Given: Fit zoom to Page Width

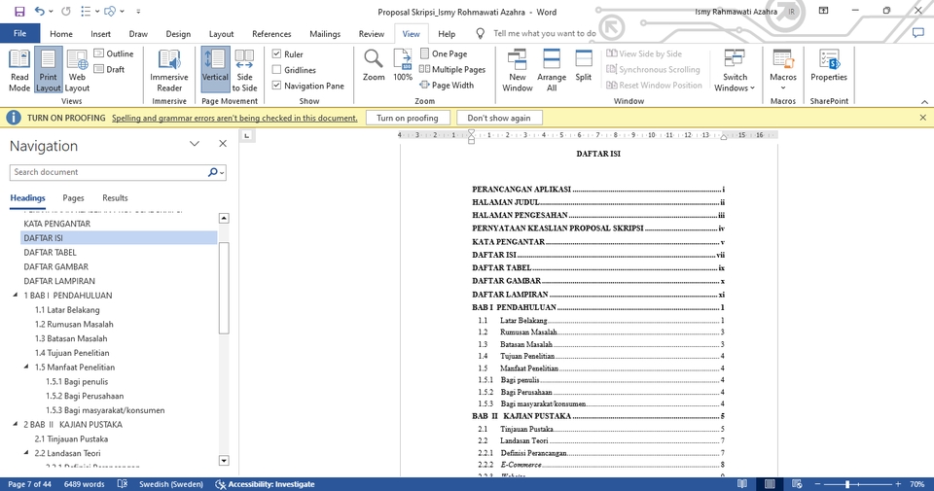Looking at the screenshot, I should (x=447, y=86).
